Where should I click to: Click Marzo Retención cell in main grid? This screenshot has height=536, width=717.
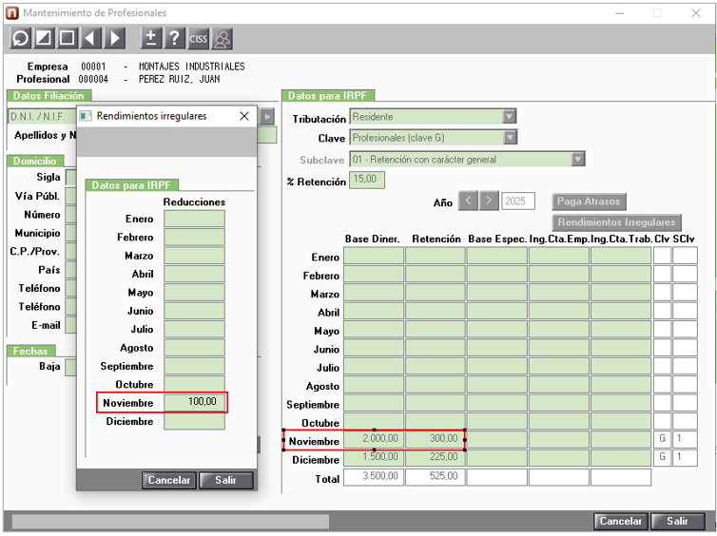coord(436,292)
